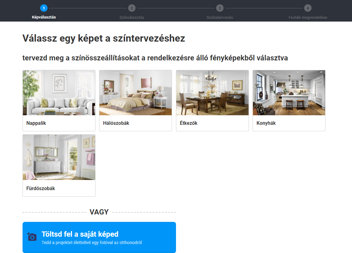Open the Étkezők dining room photo
Viewport: 352px width, 253px height.
[212, 93]
